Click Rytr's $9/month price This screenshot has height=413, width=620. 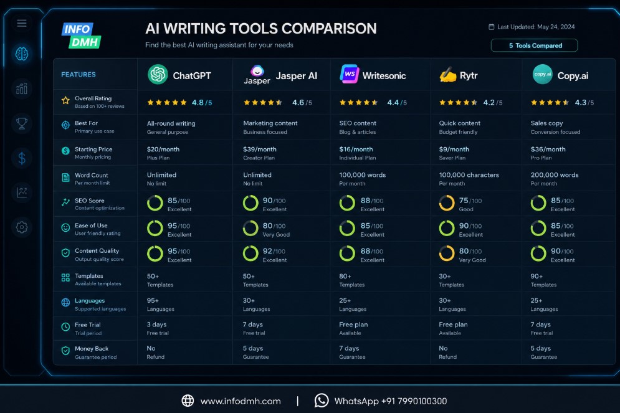tap(454, 150)
